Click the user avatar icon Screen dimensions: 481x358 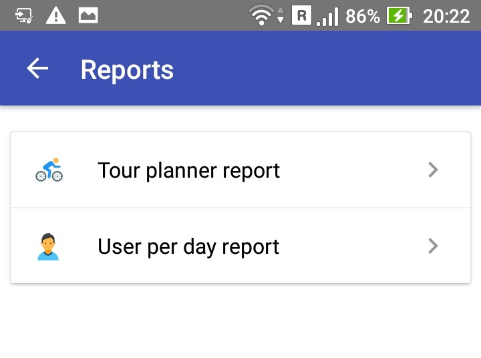(x=48, y=246)
